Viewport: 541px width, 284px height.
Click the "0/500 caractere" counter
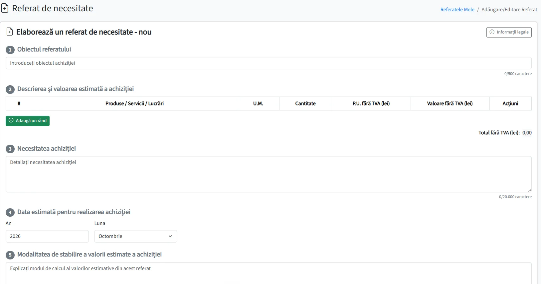point(518,74)
